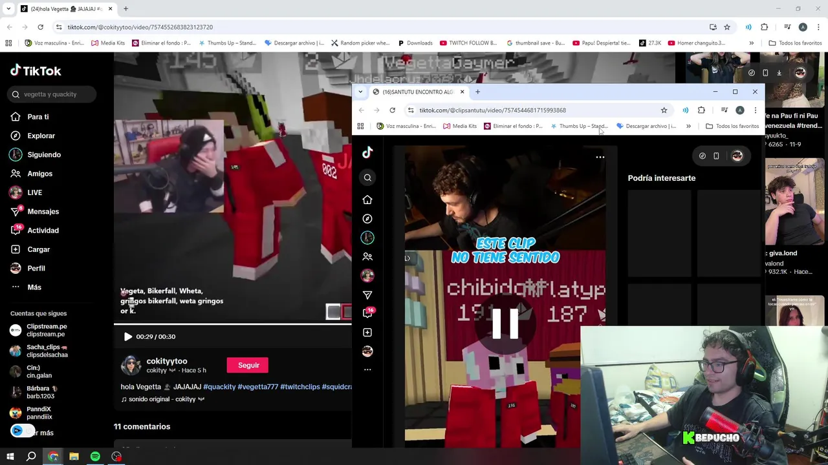Click cokityytoo profile avatar
Viewport: 828px width, 465px height.
131,366
